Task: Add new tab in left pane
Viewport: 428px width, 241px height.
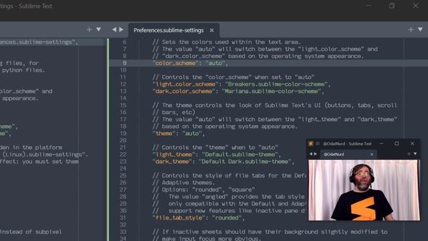Action: (89, 29)
